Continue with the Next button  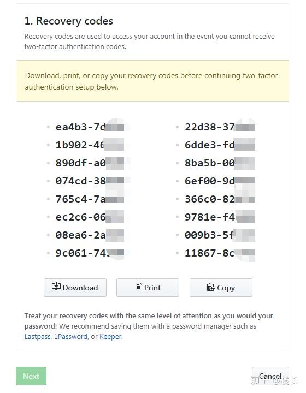[x=31, y=376]
